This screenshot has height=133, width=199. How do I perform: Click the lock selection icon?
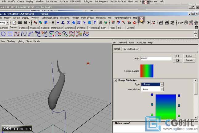coord(100,23)
